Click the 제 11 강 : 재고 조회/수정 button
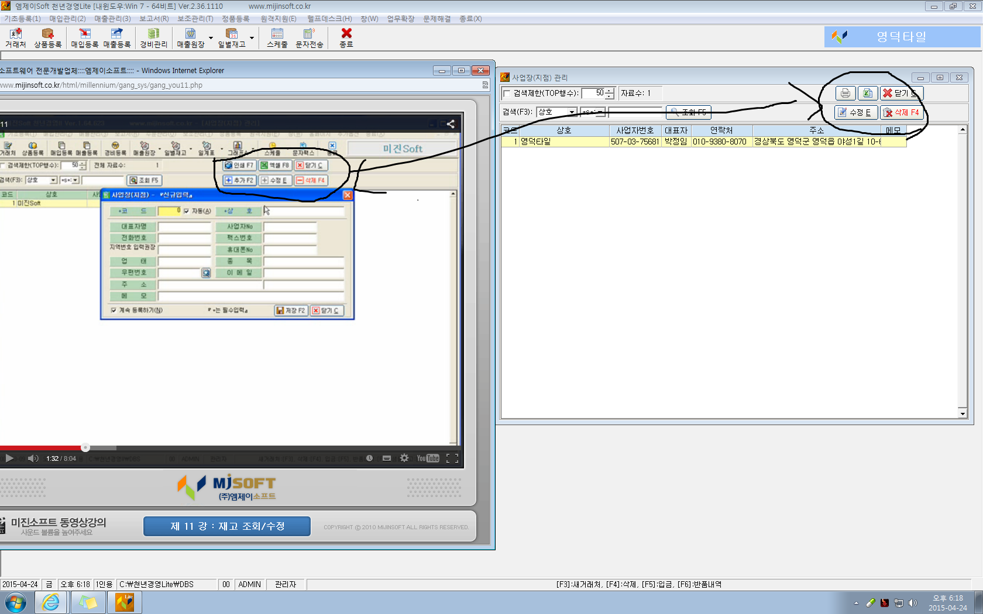Image resolution: width=983 pixels, height=614 pixels. [227, 526]
